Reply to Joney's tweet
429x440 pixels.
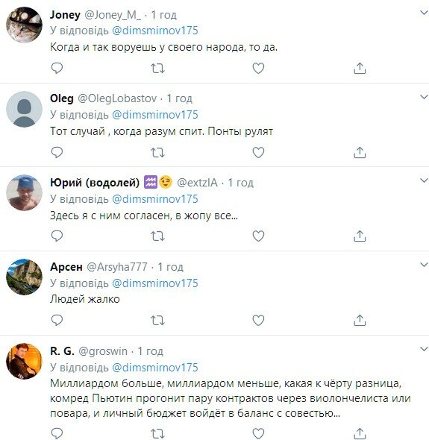click(x=57, y=68)
